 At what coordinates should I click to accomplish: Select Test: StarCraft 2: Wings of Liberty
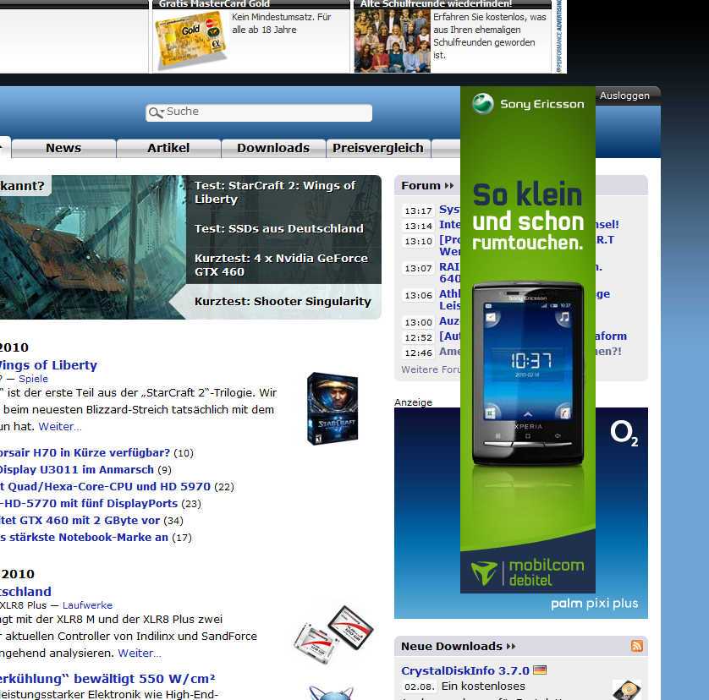[283, 193]
